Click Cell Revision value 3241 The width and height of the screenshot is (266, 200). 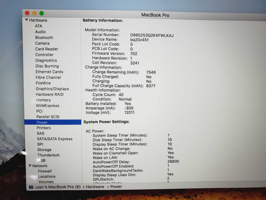135,63
